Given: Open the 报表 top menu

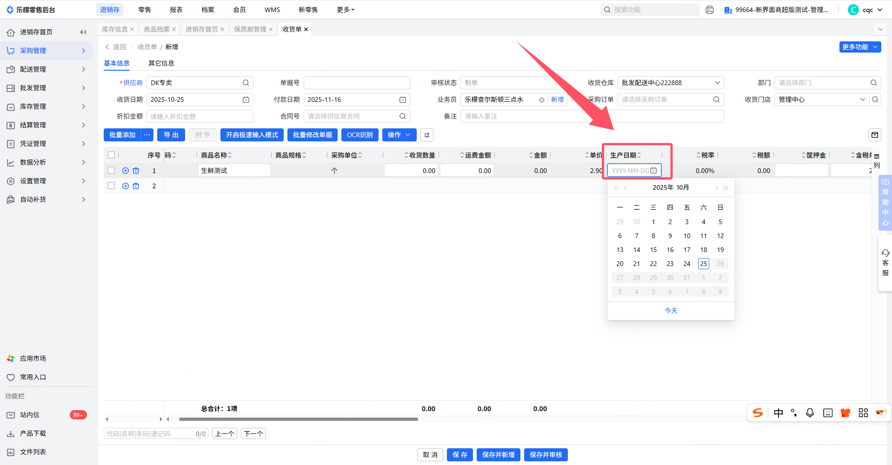Looking at the screenshot, I should [176, 10].
